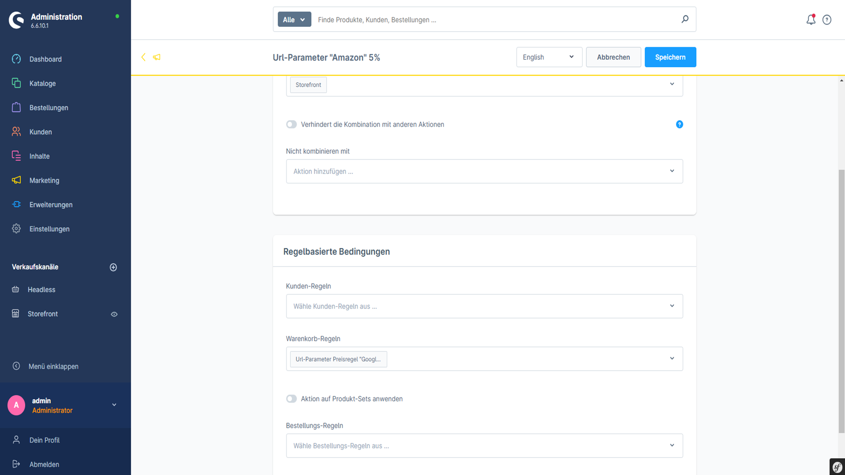Screen dimensions: 845x475
Task: Click the Speichern button
Action: [x=670, y=57]
